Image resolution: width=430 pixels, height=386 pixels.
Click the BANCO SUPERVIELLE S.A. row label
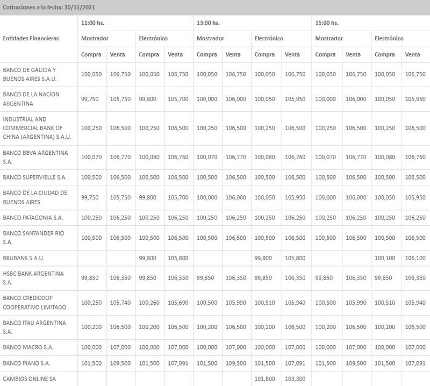coord(34,177)
